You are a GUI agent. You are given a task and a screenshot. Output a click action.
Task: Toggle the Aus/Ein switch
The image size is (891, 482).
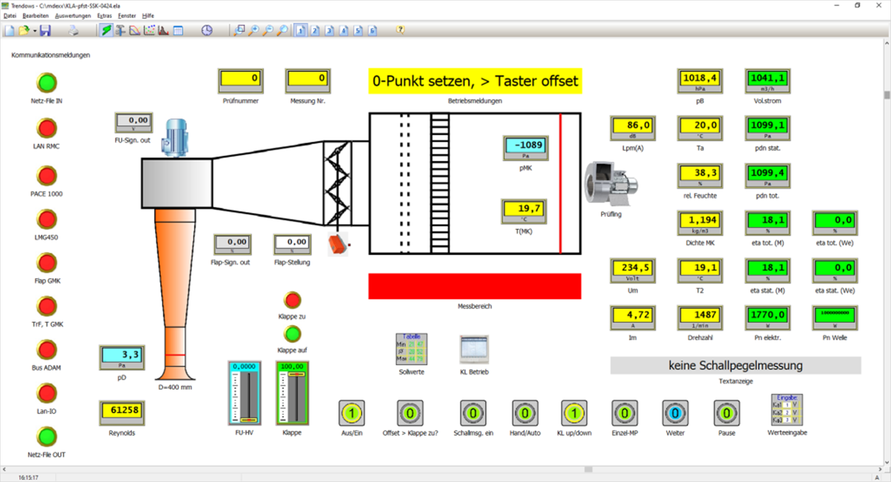(x=352, y=413)
